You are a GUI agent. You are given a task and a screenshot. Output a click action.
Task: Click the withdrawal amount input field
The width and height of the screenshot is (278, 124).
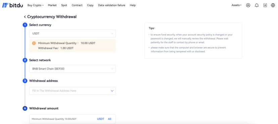tap(72, 119)
